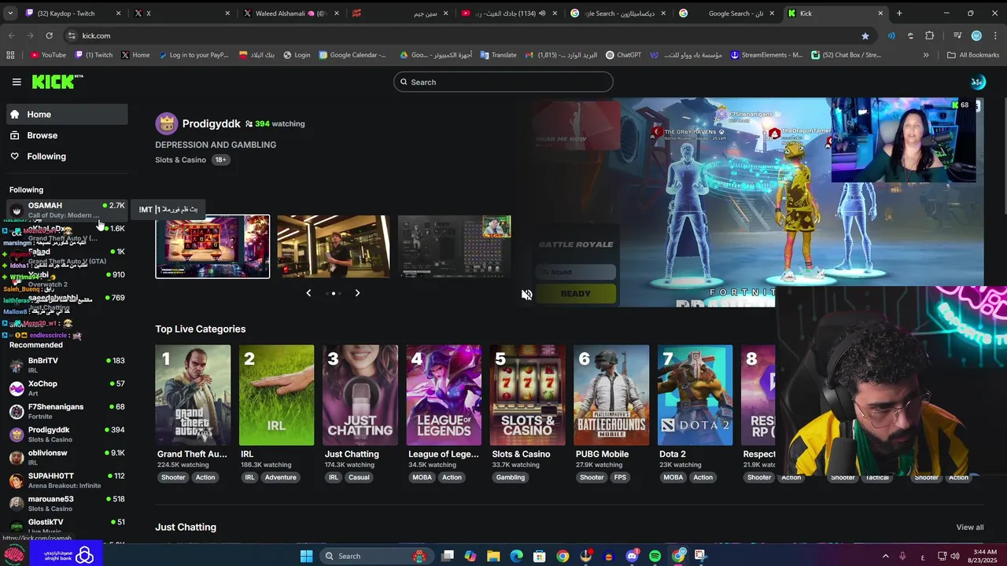Expand hidden bookmarks chevron
The width and height of the screenshot is (1007, 566).
click(926, 55)
